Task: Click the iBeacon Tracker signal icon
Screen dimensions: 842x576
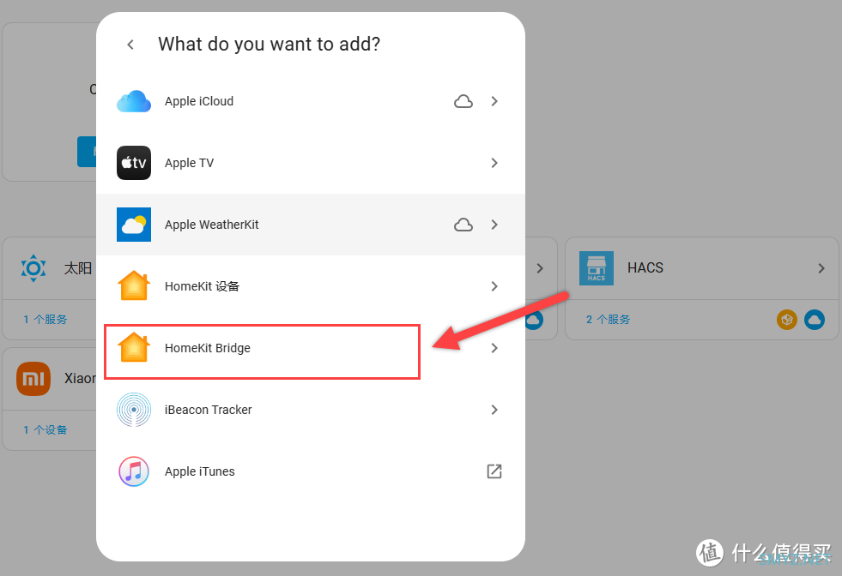Action: 134,410
